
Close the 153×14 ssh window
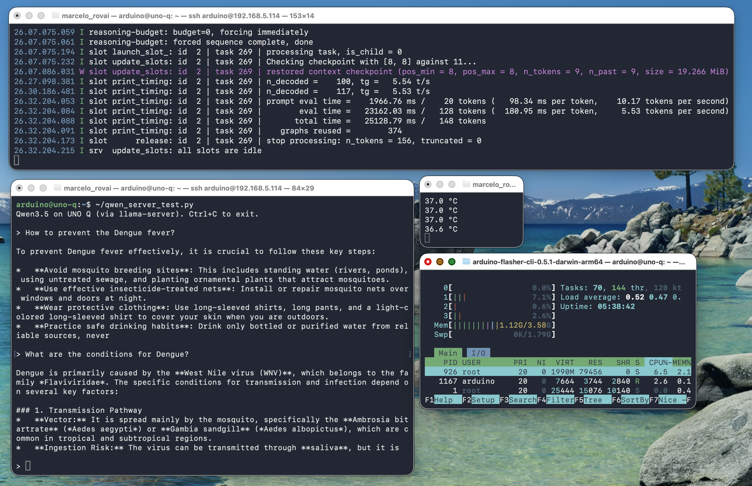coord(17,16)
